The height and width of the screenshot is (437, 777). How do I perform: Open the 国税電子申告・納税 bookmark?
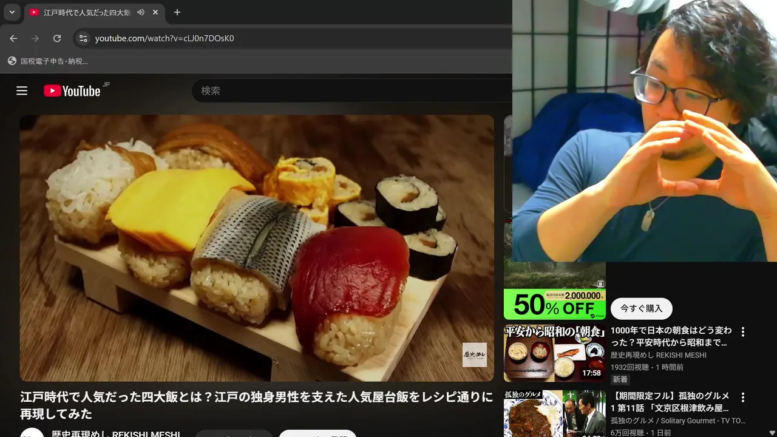click(48, 61)
